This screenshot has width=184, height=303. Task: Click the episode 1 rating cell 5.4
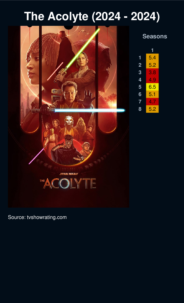(x=152, y=57)
